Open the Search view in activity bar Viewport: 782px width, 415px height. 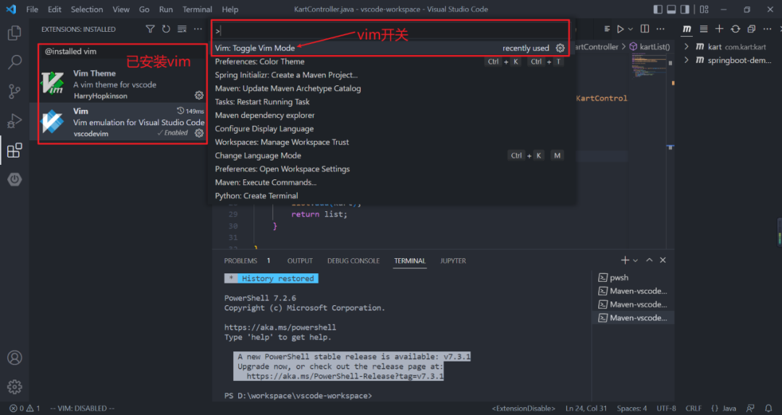pos(14,62)
